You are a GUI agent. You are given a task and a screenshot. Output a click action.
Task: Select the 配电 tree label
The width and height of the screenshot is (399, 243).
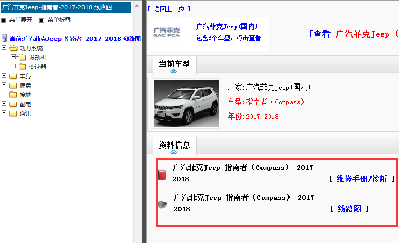pyautogui.click(x=25, y=104)
